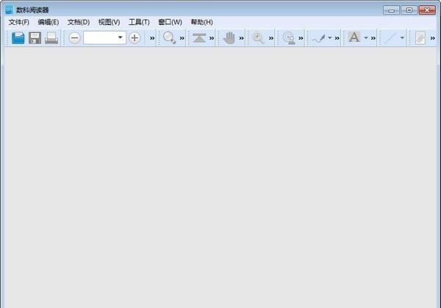This screenshot has height=308, width=441.
Task: Select the large letter A text tool
Action: tap(354, 37)
